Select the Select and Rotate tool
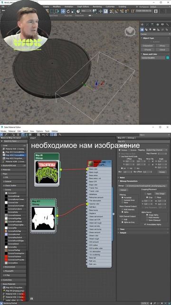Viewport: 171px width, 305px height. (x=68, y=11)
